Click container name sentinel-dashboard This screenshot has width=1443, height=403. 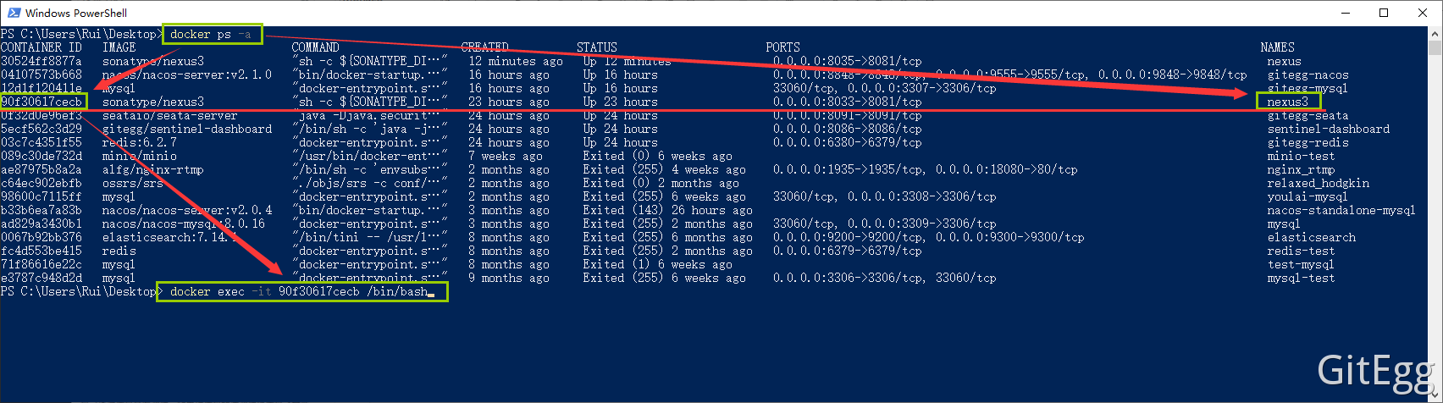(1329, 129)
